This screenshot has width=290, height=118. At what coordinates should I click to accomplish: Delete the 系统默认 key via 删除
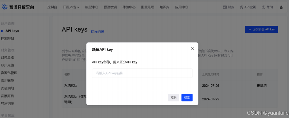[262, 86]
